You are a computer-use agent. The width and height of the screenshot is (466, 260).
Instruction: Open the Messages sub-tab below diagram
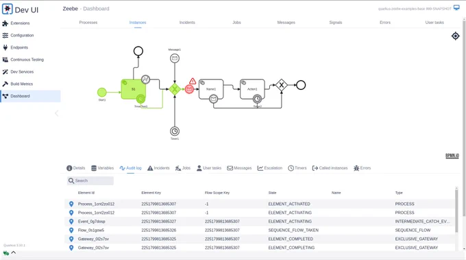pyautogui.click(x=239, y=168)
